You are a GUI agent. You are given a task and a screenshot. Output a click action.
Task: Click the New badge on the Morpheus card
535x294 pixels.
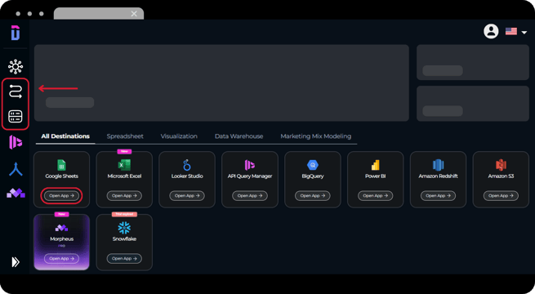(x=61, y=214)
